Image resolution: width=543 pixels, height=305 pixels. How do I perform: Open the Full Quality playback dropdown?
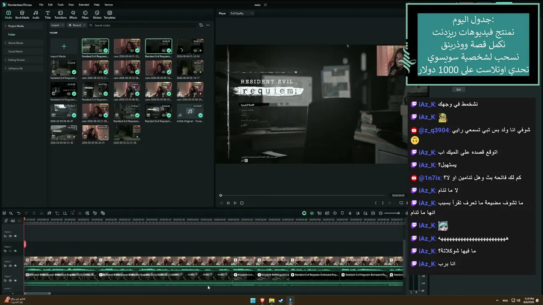point(242,14)
